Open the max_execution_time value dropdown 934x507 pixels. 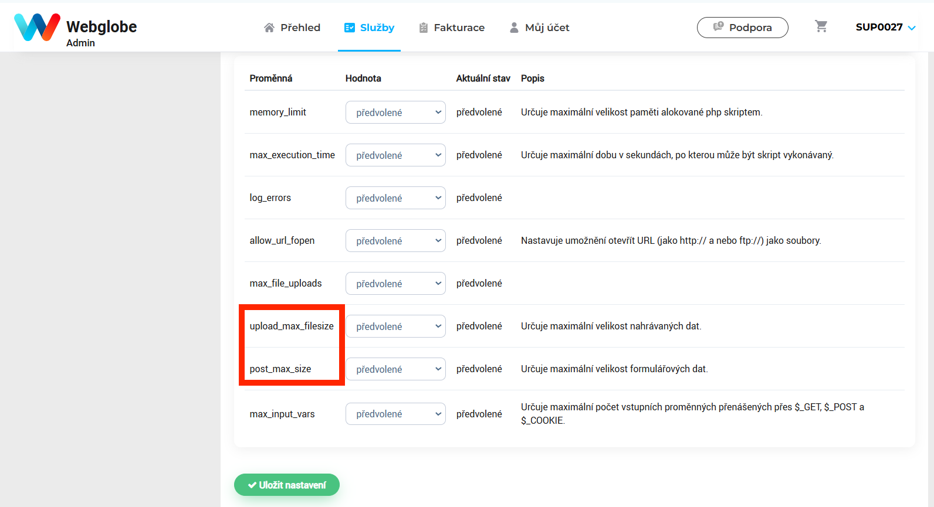(395, 155)
